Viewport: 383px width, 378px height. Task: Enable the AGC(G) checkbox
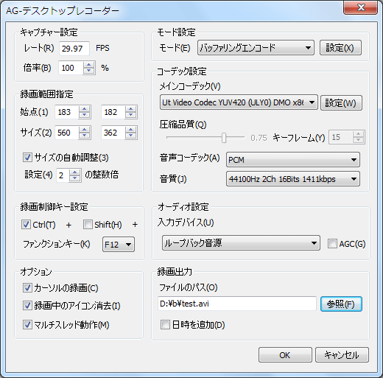point(332,244)
